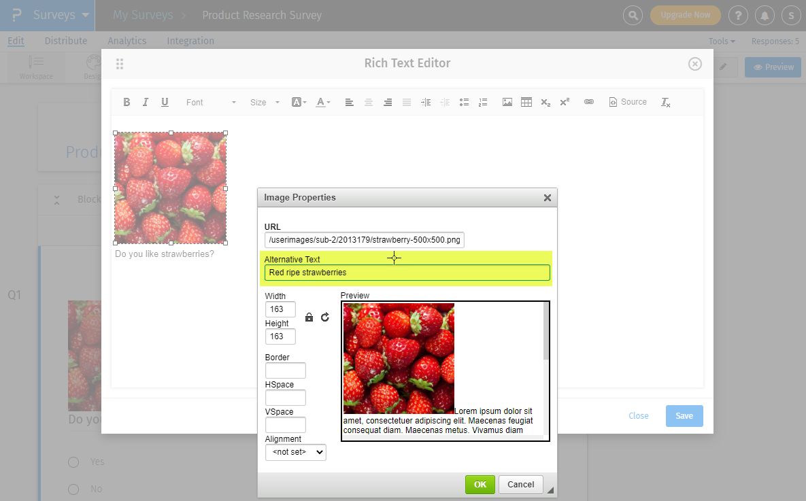Toggle underline formatting in editor toolbar
The width and height of the screenshot is (806, 501).
pyautogui.click(x=165, y=102)
